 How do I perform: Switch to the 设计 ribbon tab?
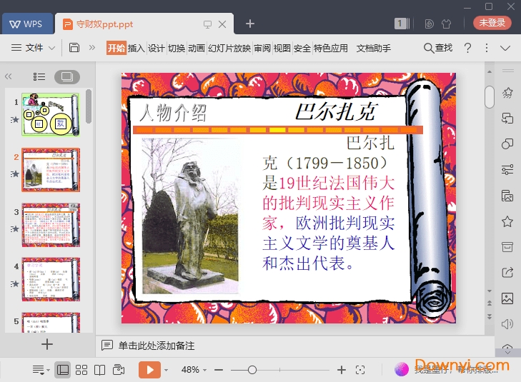[157, 49]
